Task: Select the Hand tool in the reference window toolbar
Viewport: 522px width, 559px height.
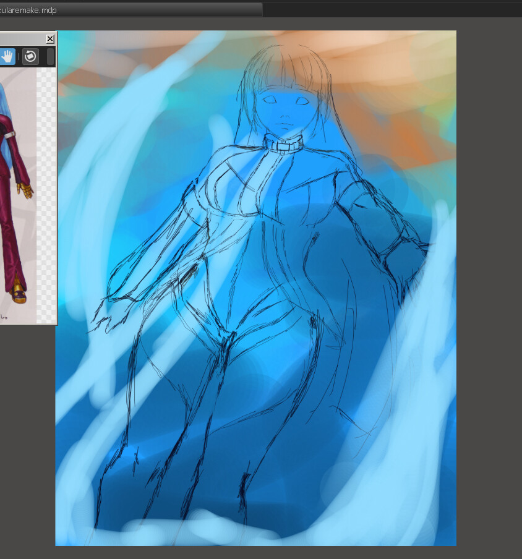Action: [6, 56]
